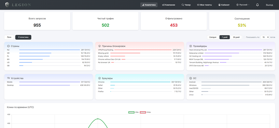Click the ОС section icon
This screenshot has height=128, width=279.
coord(190,78)
